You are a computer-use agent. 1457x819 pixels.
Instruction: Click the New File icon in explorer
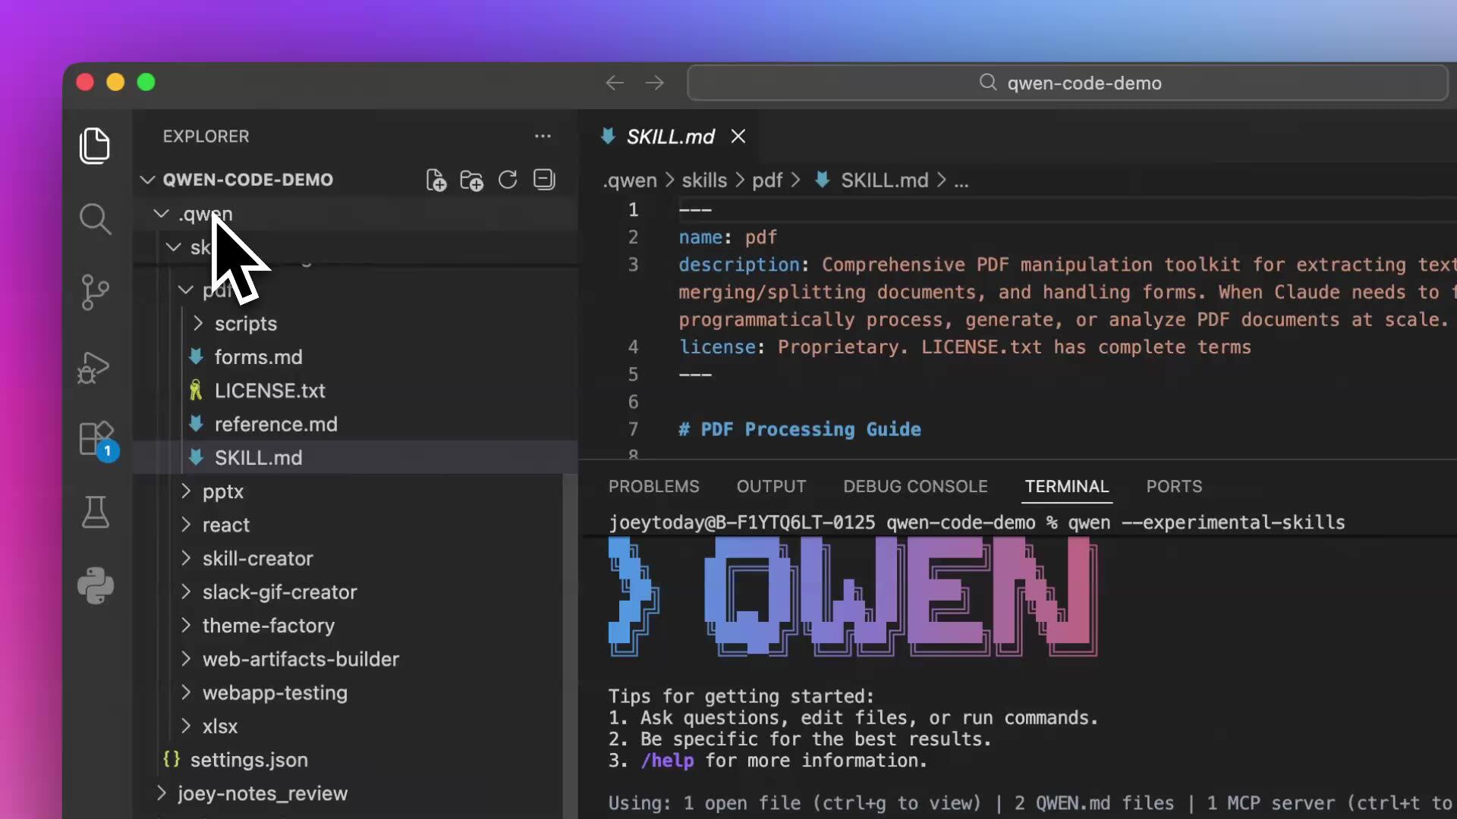pyautogui.click(x=436, y=180)
